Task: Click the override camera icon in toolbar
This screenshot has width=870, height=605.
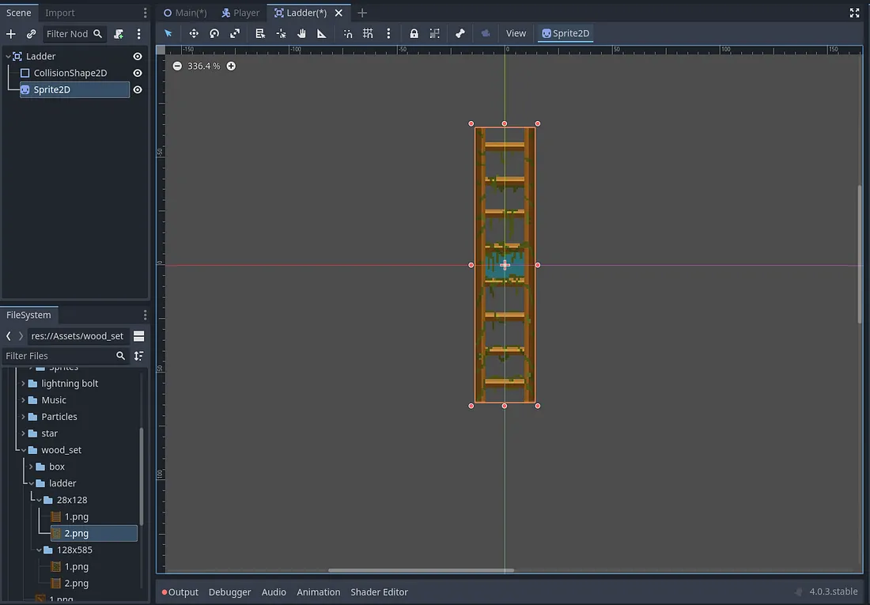Action: [486, 33]
